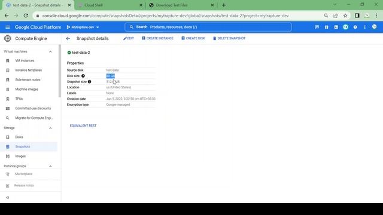Image resolution: width=383 pixels, height=215 pixels.
Task: Click the browser address bar URL
Action: pos(165,16)
